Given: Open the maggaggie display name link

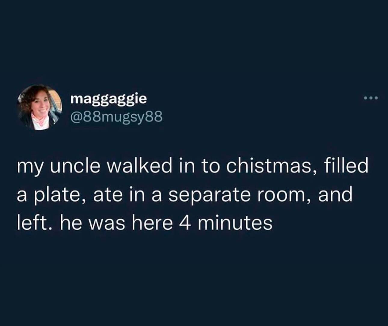Looking at the screenshot, I should pyautogui.click(x=109, y=98).
